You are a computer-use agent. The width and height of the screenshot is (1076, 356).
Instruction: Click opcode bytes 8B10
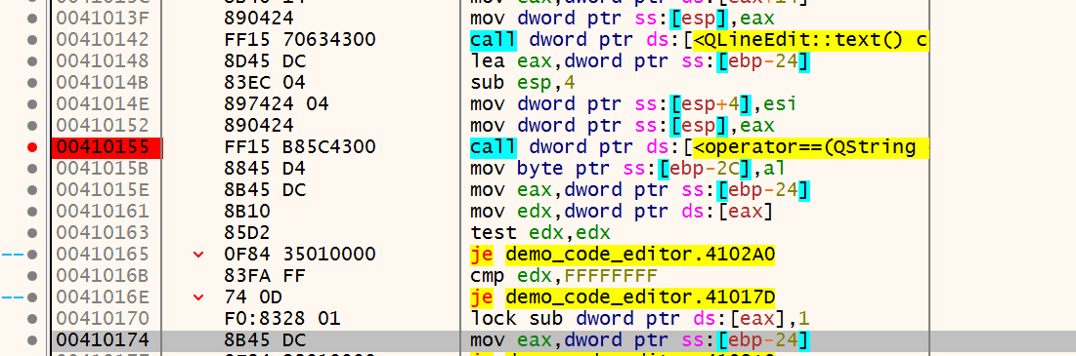pos(247,212)
